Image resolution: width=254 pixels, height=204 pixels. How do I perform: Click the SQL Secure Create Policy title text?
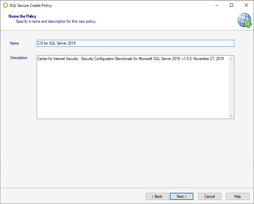[x=31, y=5]
